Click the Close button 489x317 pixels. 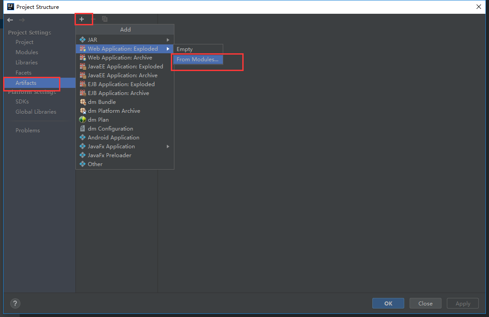click(426, 303)
